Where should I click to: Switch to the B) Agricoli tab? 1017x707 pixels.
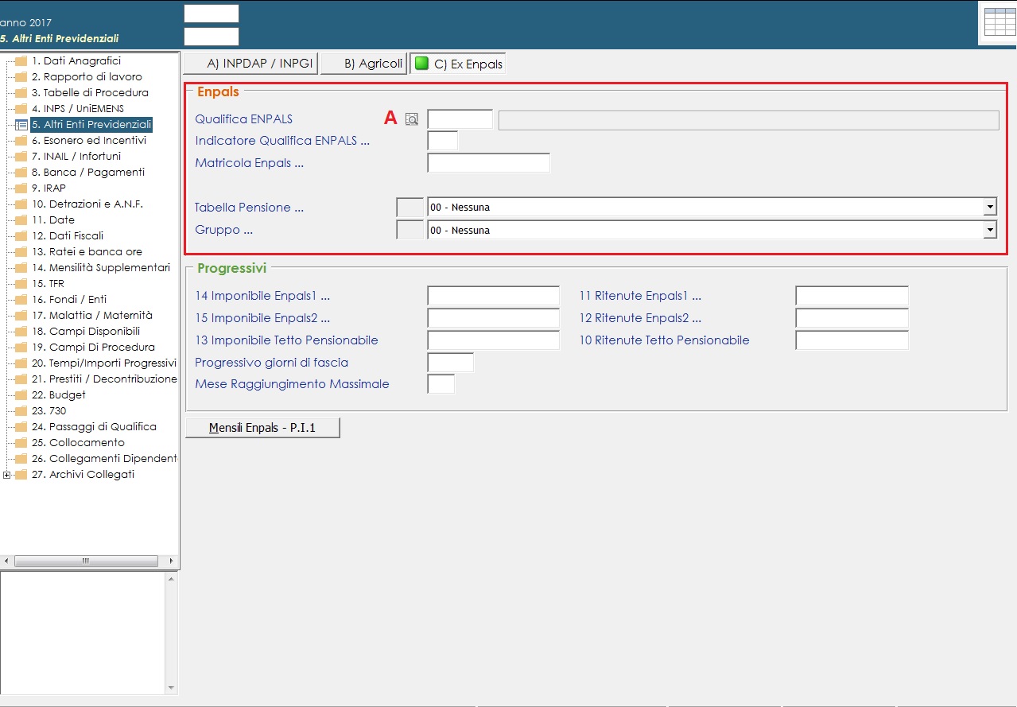364,64
